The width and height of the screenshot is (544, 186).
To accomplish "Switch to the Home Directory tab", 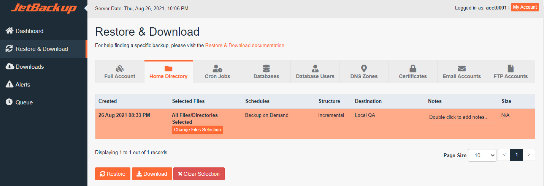I will coord(168,72).
